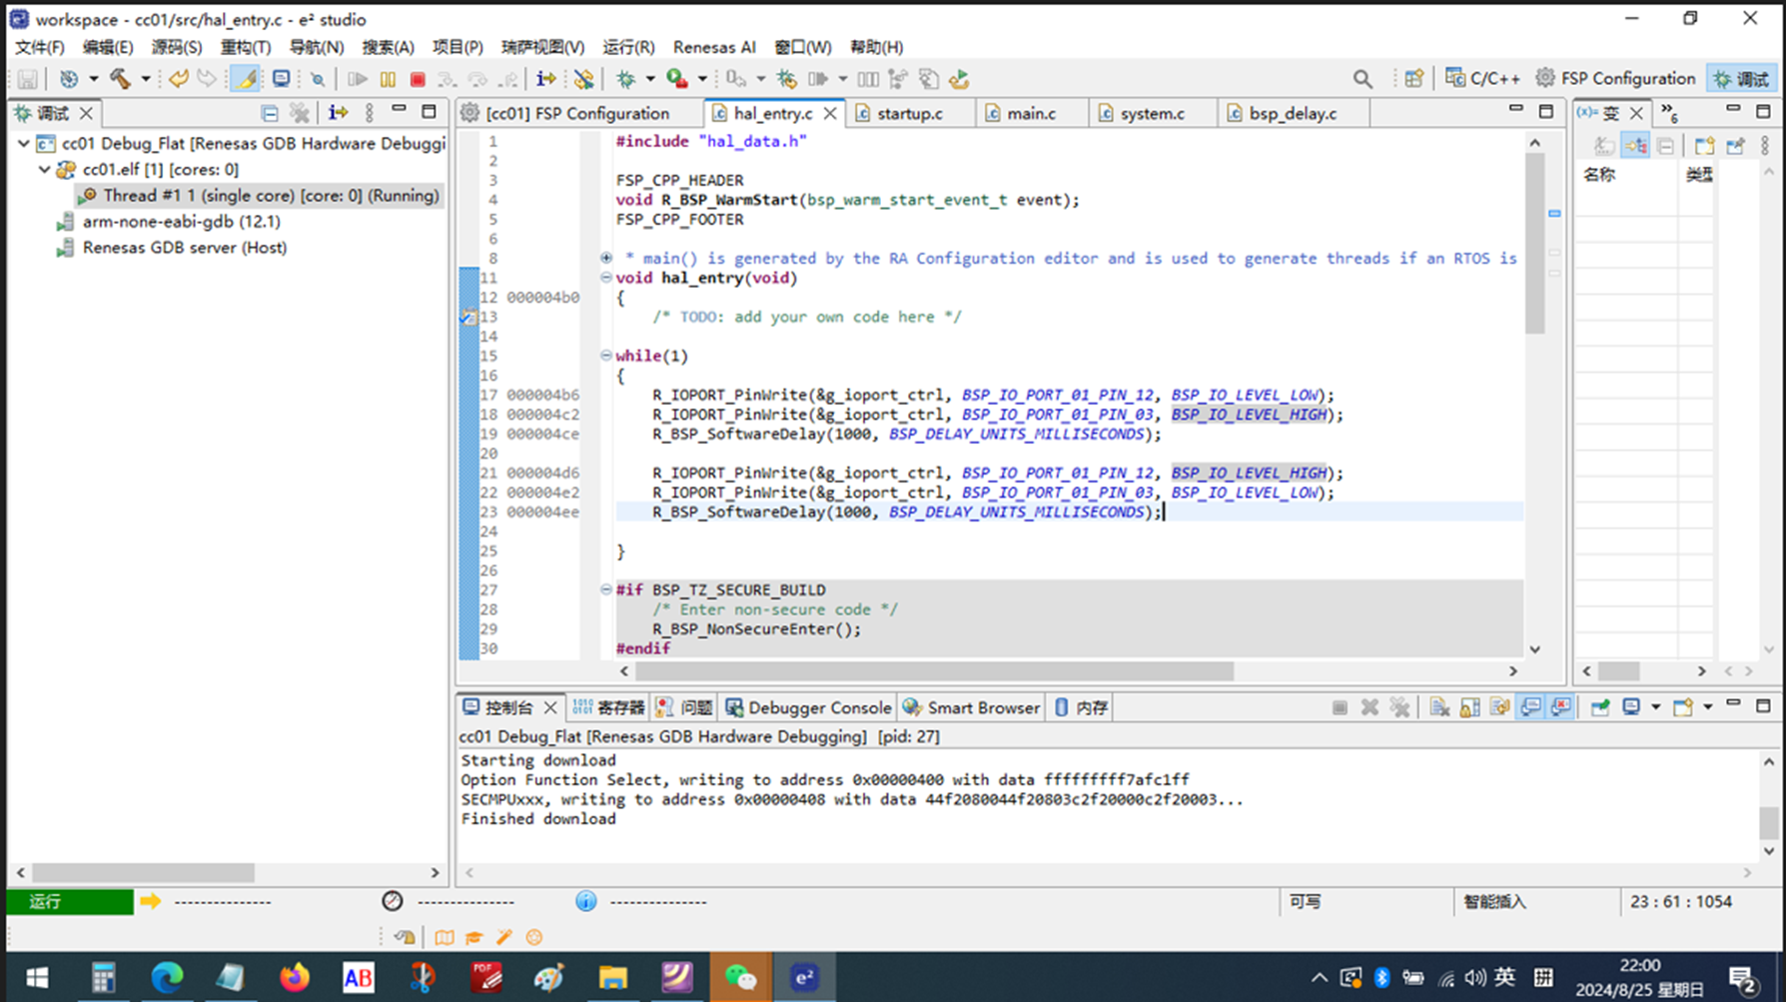This screenshot has height=1002, width=1786.
Task: Open the Debug launch dropdown arrow
Action: 649,79
